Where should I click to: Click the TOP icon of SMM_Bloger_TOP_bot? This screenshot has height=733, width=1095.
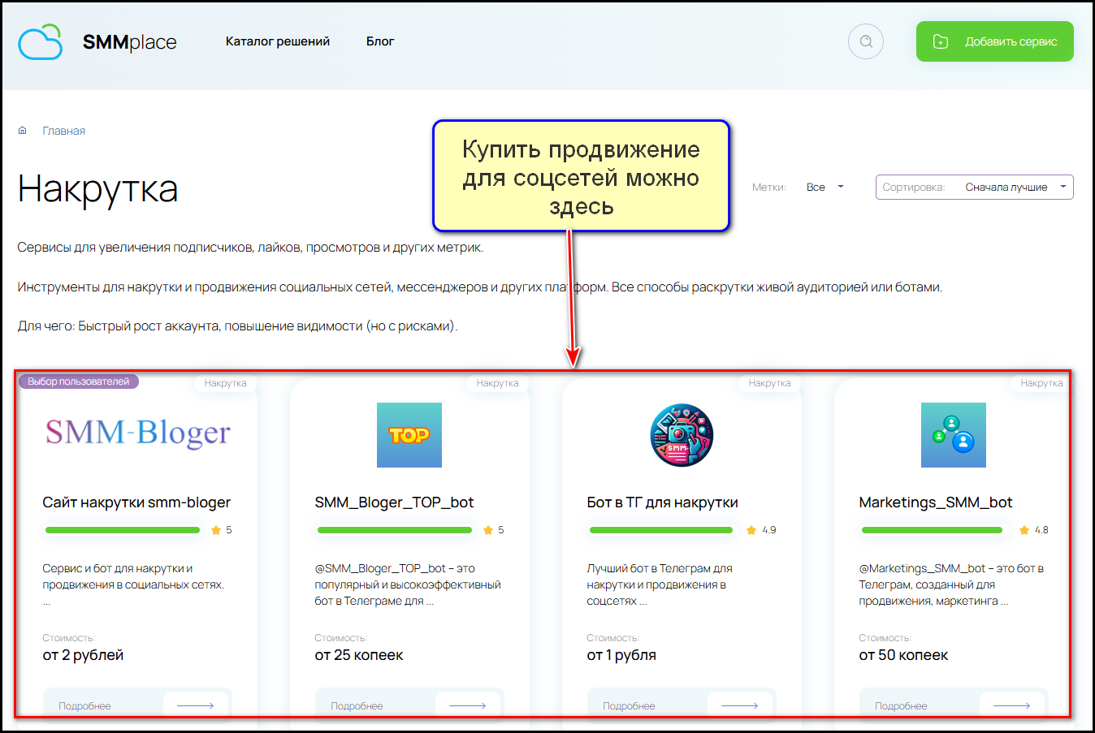click(409, 434)
